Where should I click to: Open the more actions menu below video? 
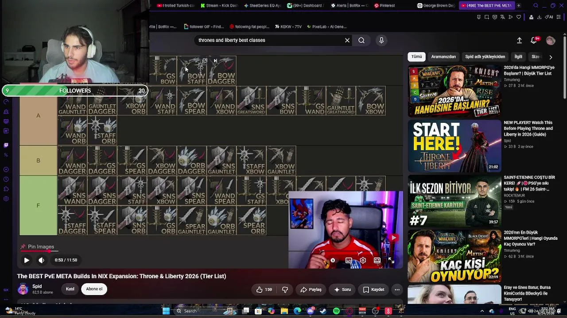coord(397,290)
